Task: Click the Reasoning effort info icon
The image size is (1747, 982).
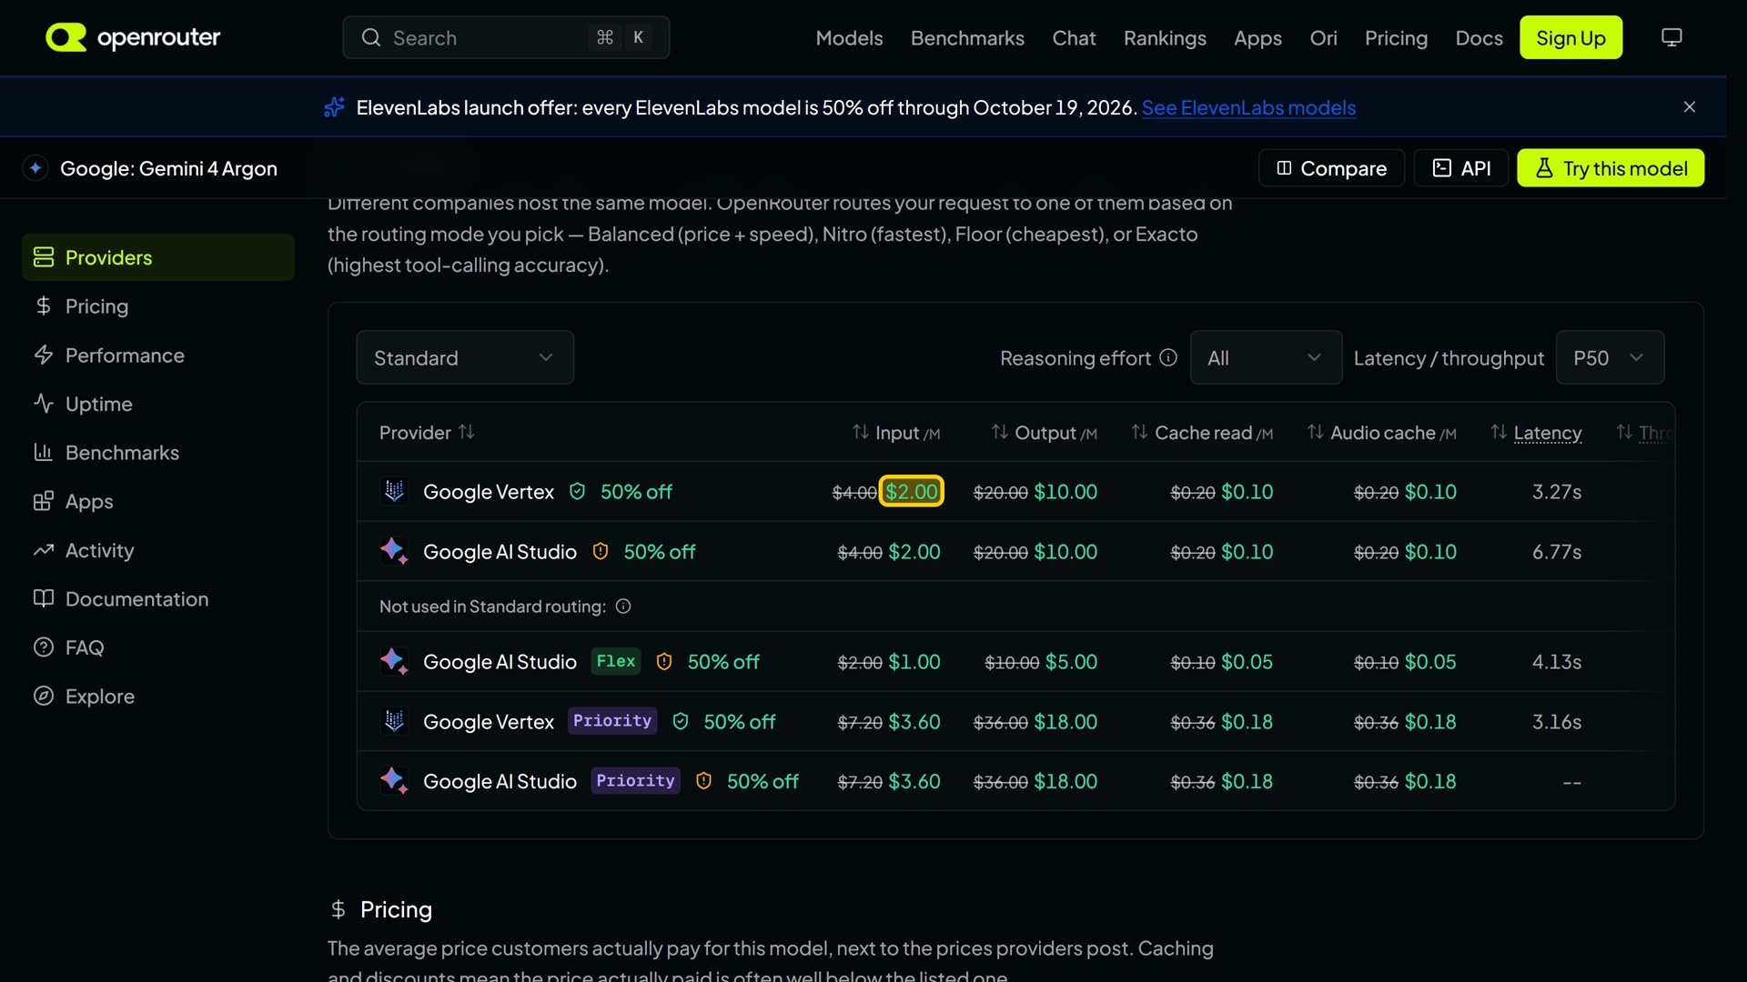Action: (1168, 358)
